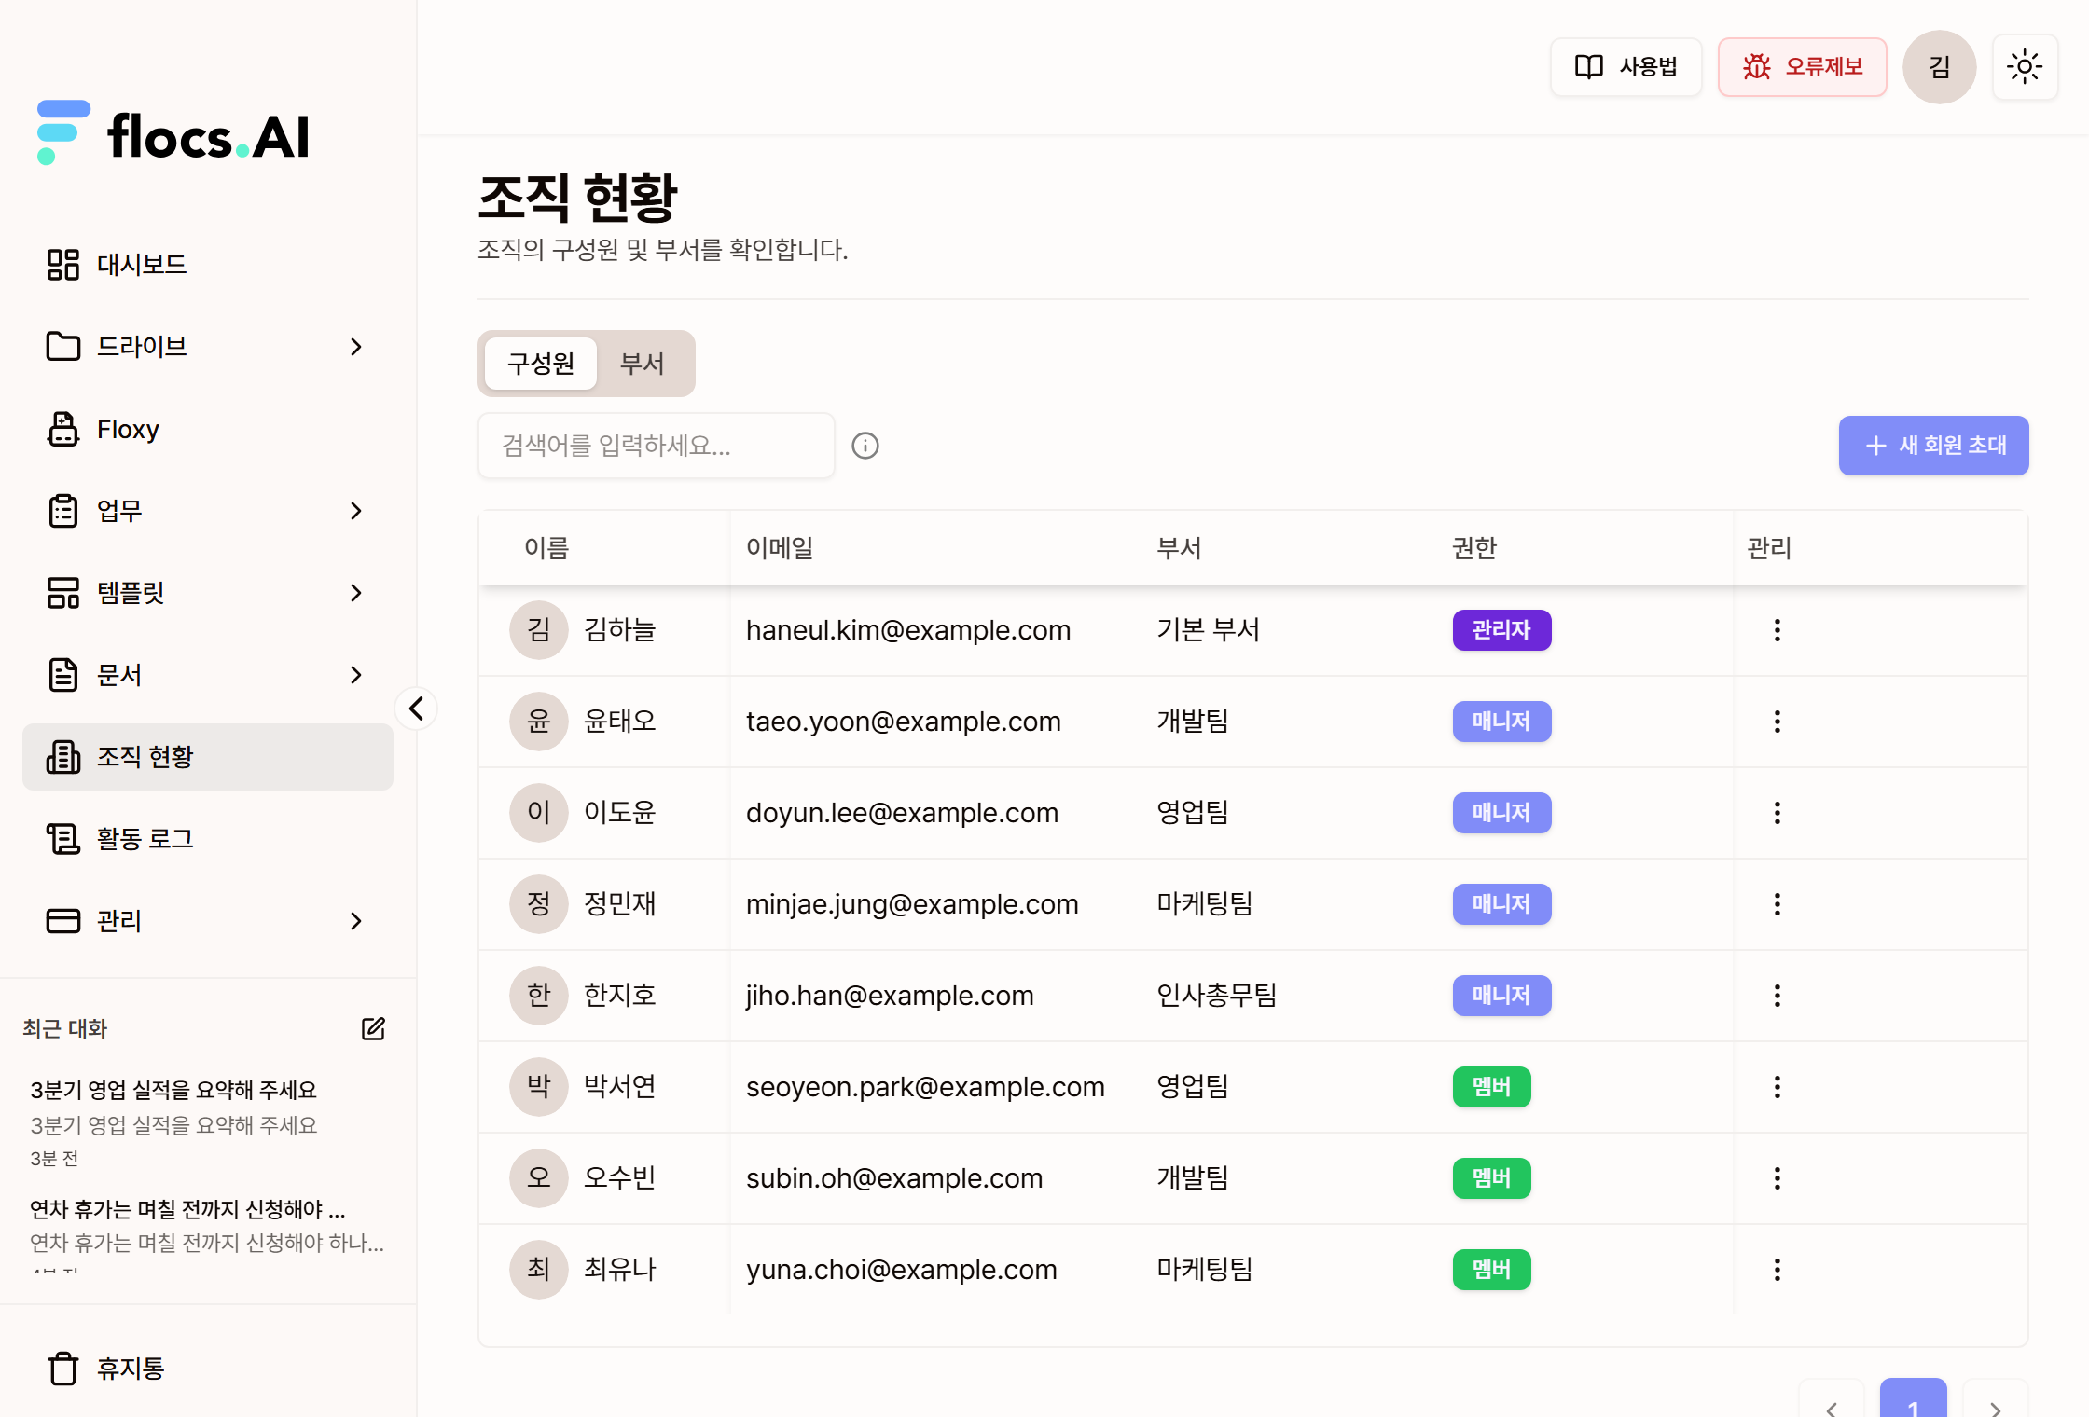Switch to the 구성원 tab
The height and width of the screenshot is (1417, 2089).
tap(541, 364)
